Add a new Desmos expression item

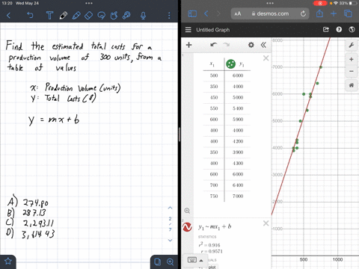pos(189,45)
